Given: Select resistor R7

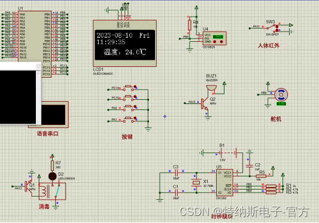Looking at the screenshot, I should (52, 166).
